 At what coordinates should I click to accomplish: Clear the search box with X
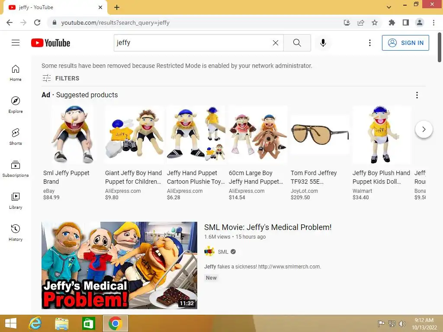276,43
